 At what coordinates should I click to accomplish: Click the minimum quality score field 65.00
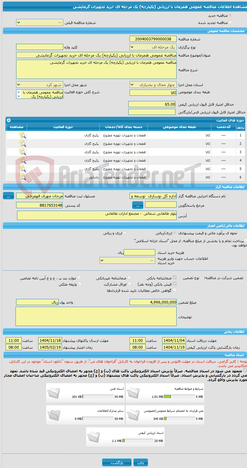[152, 104]
